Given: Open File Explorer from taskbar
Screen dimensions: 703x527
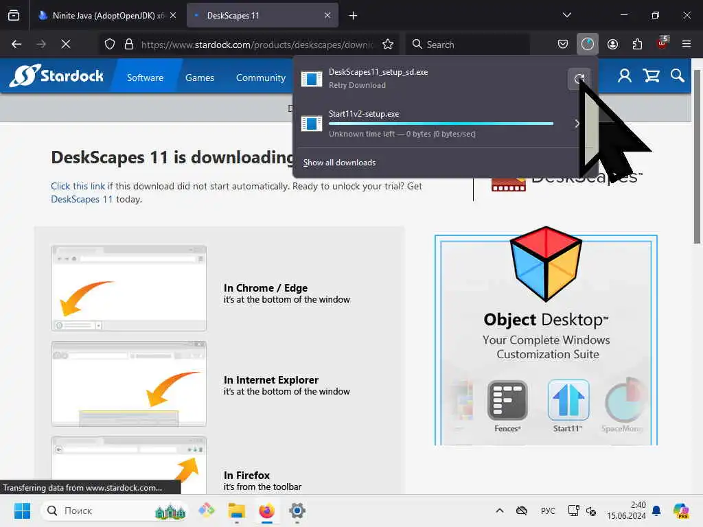Looking at the screenshot, I should click(x=236, y=511).
